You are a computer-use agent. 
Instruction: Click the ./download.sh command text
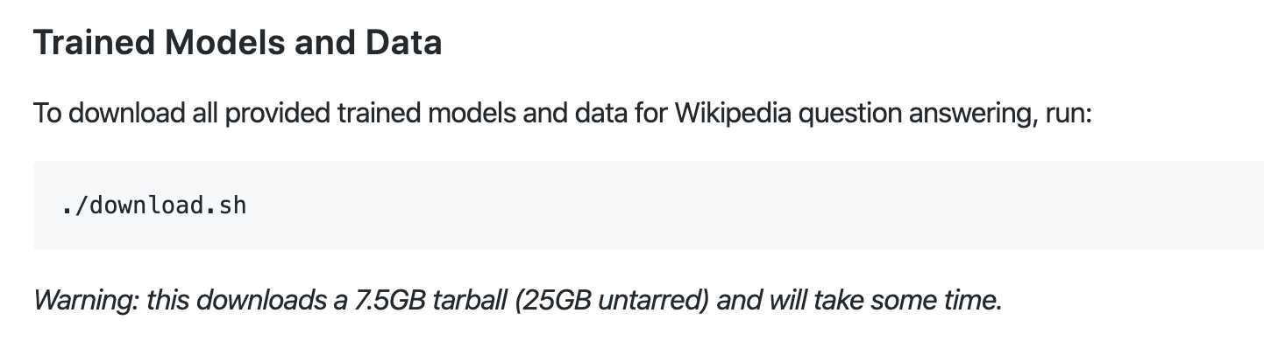(154, 205)
